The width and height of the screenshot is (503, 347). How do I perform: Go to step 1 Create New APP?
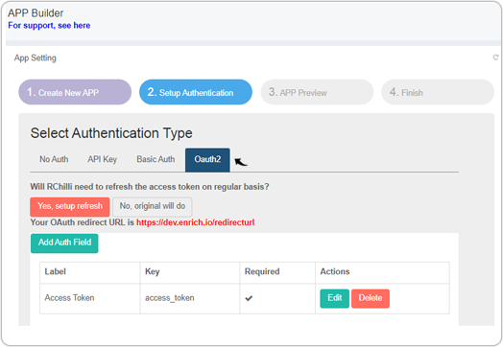pos(75,92)
